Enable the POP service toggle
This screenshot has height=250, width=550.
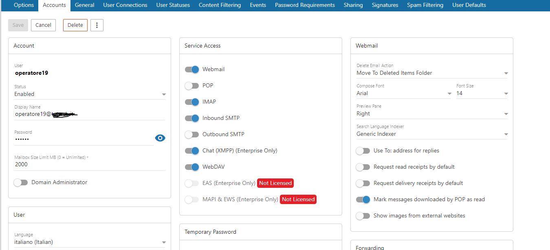[x=192, y=86]
